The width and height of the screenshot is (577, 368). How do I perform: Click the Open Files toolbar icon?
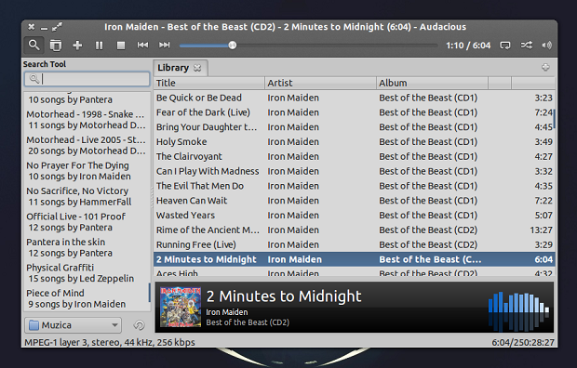[56, 46]
